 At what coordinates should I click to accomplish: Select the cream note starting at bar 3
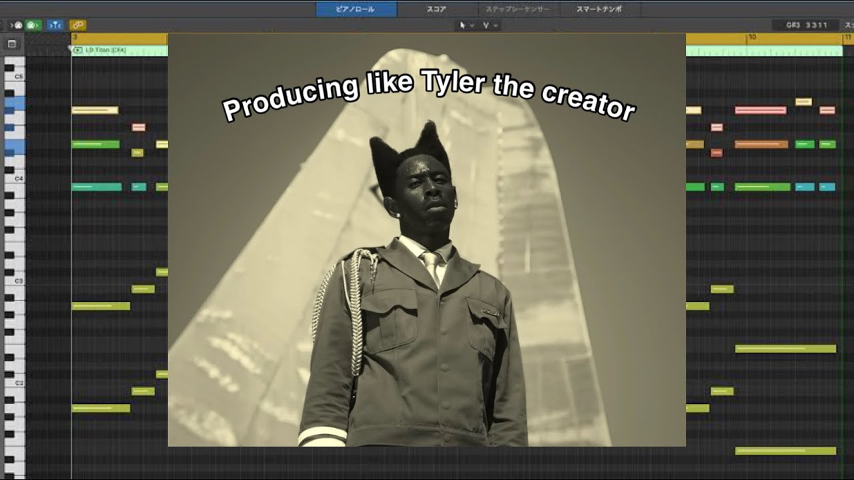(95, 110)
